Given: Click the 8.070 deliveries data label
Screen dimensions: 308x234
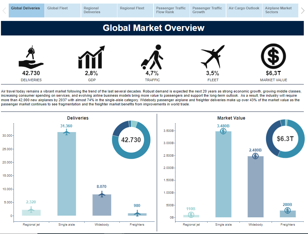Looking at the screenshot, I should pos(101,187).
